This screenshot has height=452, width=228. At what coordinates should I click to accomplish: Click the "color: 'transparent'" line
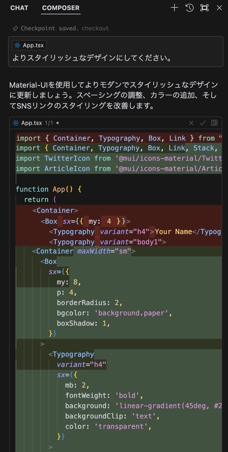pyautogui.click(x=108, y=427)
